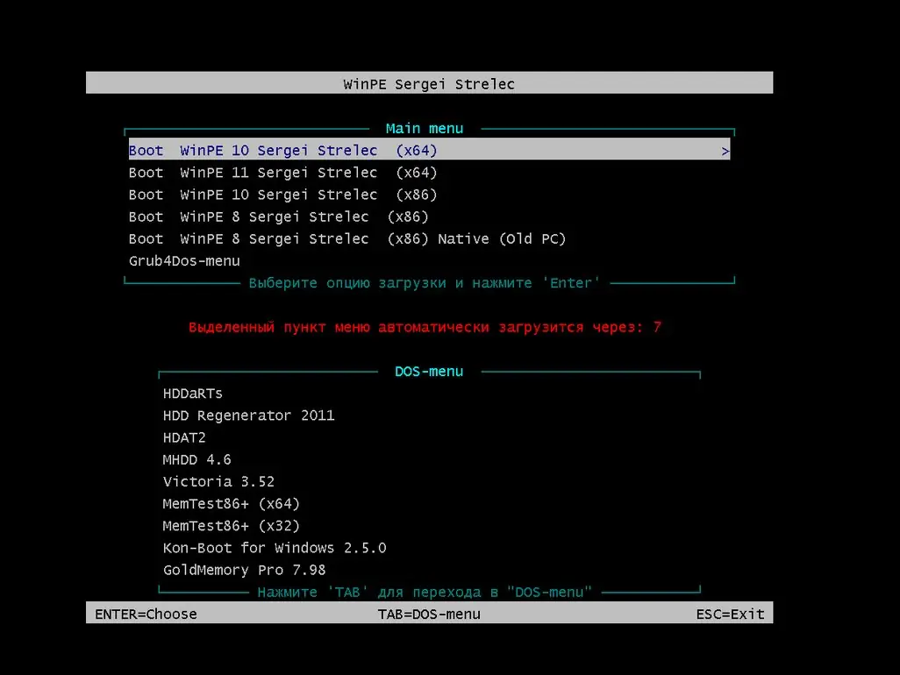
Task: Click the highlighted countdown warning text
Action: tap(425, 326)
